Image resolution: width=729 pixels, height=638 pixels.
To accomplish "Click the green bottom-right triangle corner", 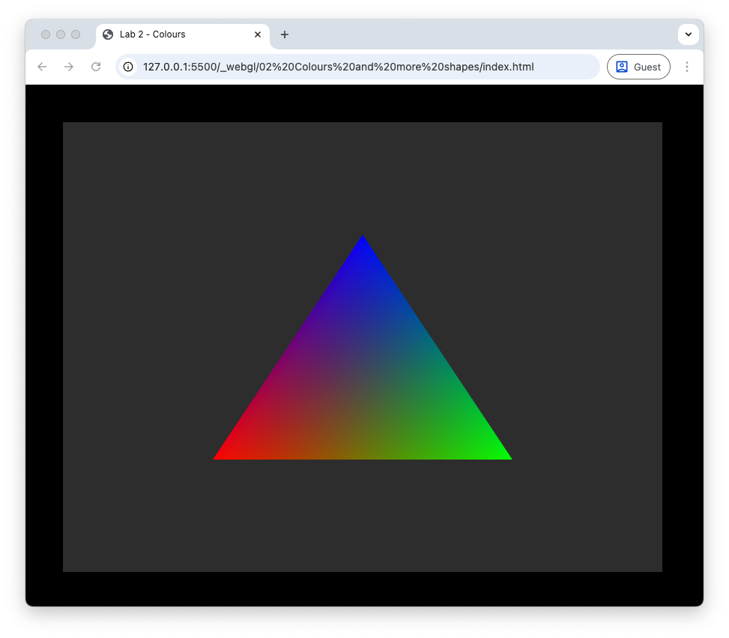I will 505,456.
